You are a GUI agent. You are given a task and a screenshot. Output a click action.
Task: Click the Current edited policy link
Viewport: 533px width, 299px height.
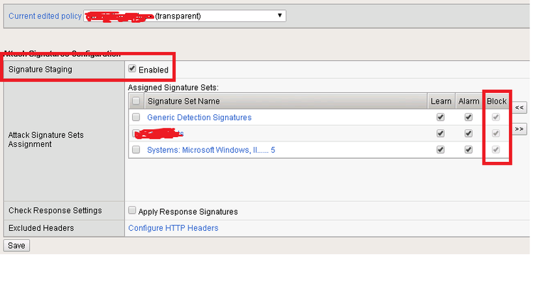tap(44, 16)
